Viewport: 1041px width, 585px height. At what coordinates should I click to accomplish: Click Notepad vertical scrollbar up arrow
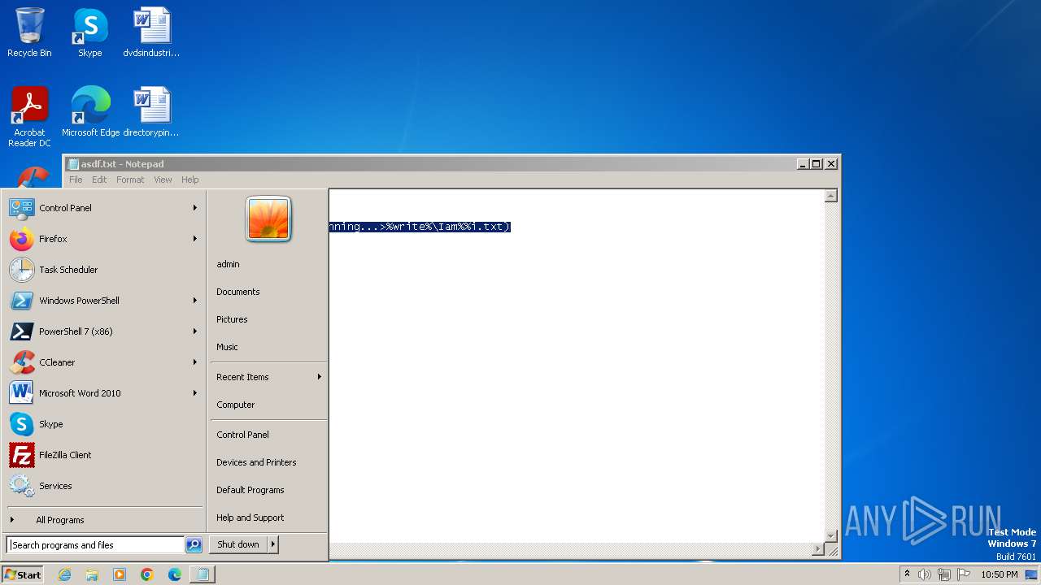point(830,196)
